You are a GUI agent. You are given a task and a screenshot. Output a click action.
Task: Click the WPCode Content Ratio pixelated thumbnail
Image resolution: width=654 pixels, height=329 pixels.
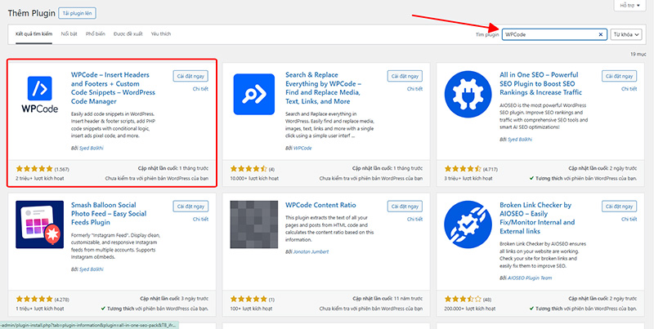point(254,225)
